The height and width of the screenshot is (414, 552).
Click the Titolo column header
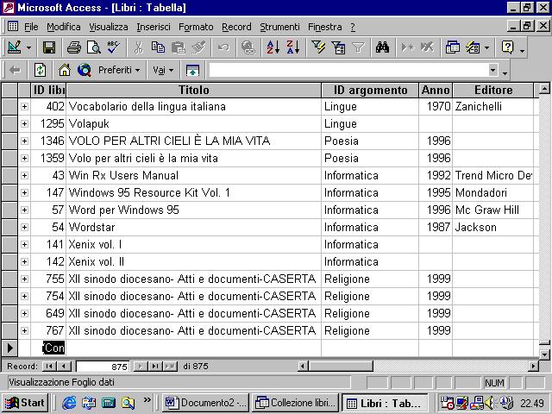pyautogui.click(x=193, y=90)
